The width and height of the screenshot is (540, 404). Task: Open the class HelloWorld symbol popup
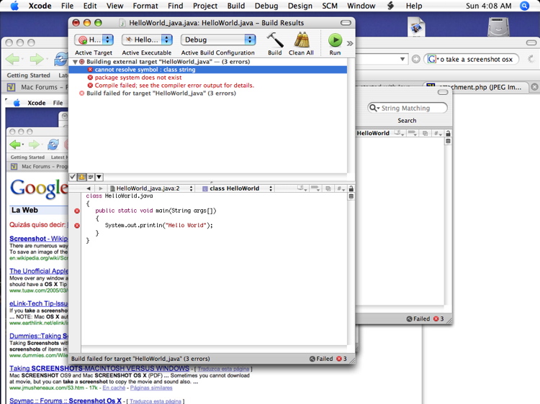click(238, 188)
